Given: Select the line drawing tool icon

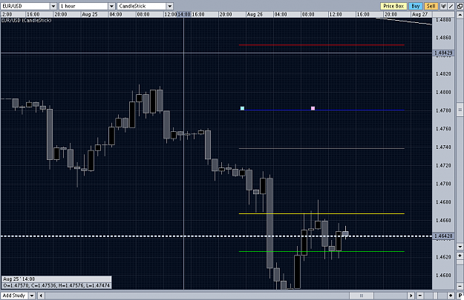Looking at the screenshot, I should point(451,6).
